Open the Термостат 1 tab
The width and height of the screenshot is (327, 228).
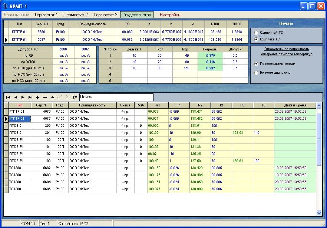pyautogui.click(x=46, y=15)
